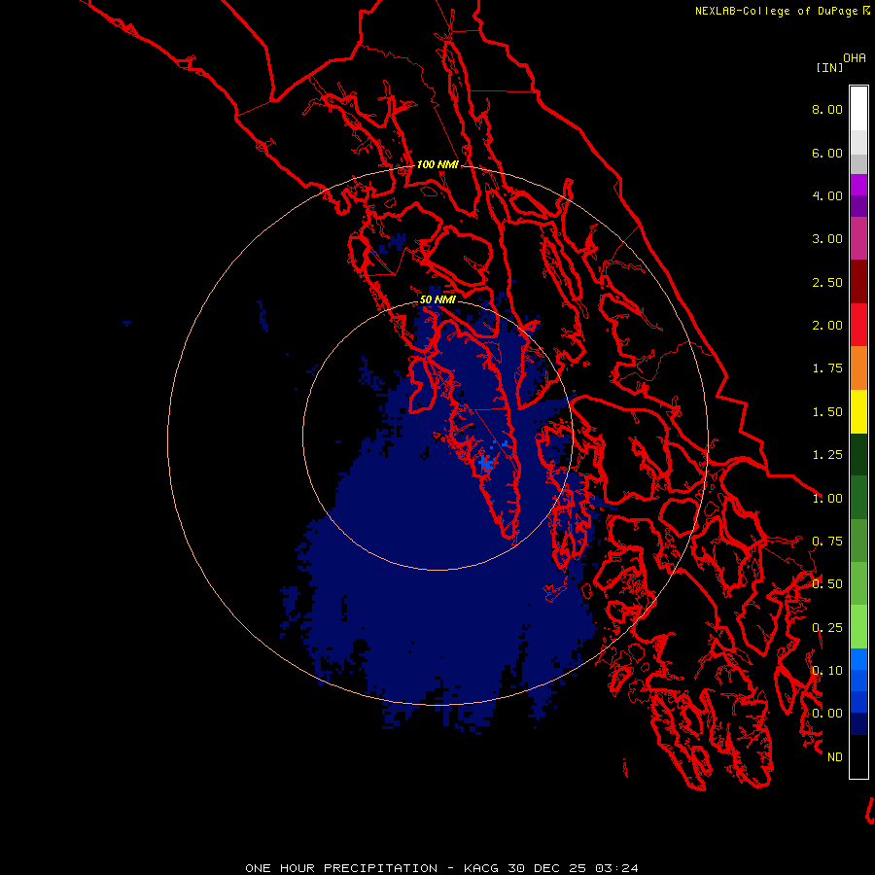Click the 2.50 legend value
This screenshot has height=875, width=875.
pyautogui.click(x=827, y=282)
